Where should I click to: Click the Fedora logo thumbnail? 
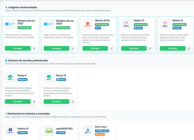pos(10,131)
